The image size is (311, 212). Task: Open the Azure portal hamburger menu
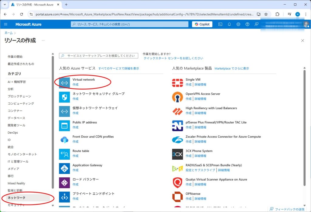6,24
